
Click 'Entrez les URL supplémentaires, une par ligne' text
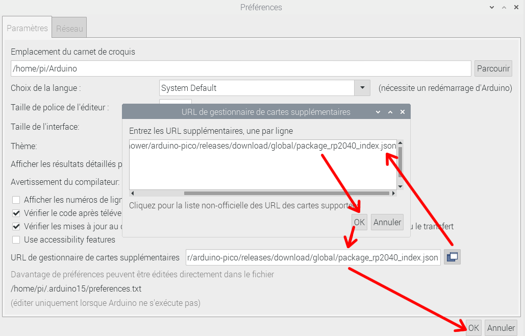(211, 131)
